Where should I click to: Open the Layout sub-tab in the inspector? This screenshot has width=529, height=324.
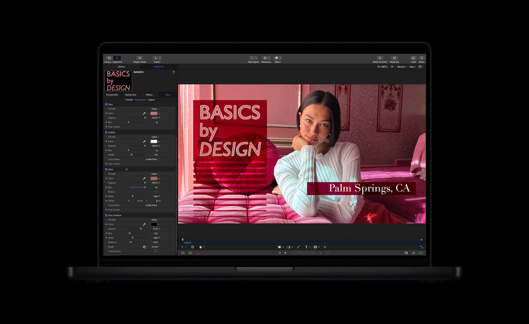click(151, 100)
